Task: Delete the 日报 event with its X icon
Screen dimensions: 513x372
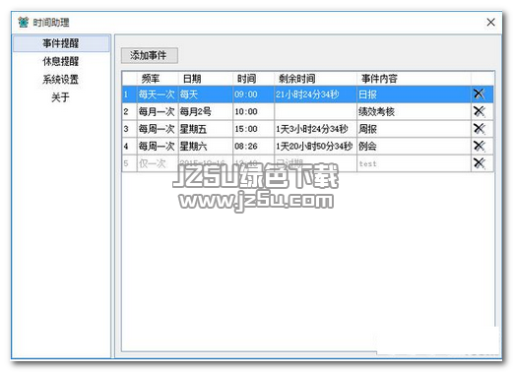Action: click(479, 94)
